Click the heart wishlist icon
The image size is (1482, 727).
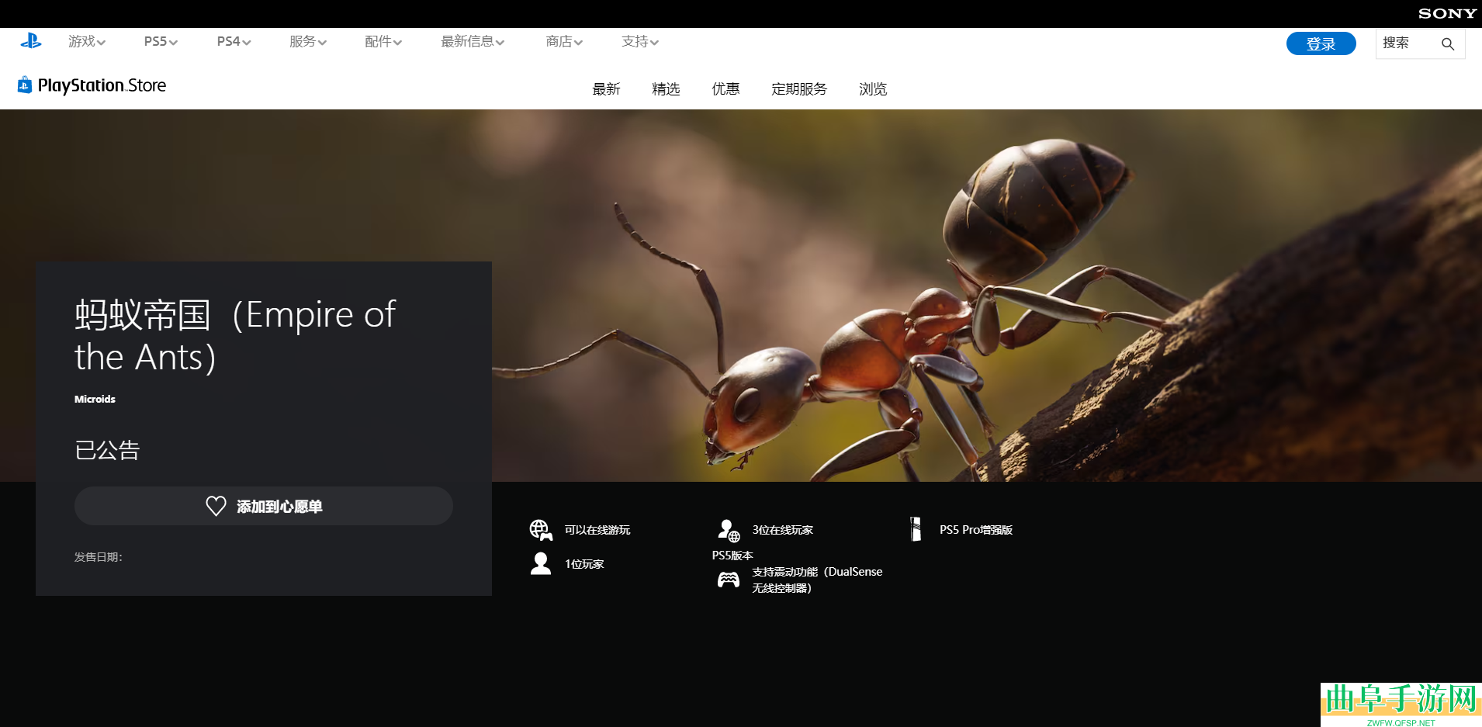click(216, 507)
